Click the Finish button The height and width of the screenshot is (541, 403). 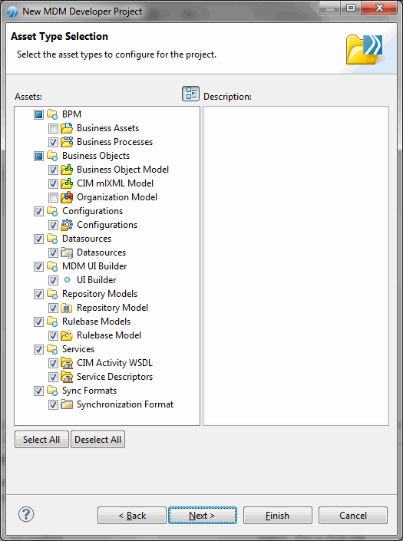[x=278, y=516]
